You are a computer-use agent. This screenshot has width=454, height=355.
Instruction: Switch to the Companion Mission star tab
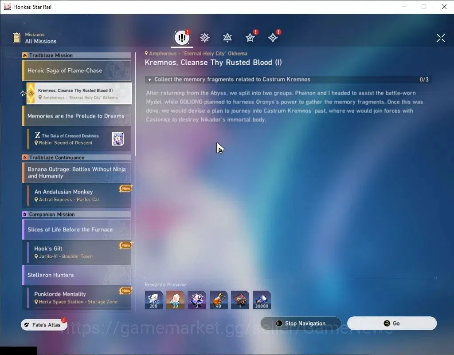250,38
